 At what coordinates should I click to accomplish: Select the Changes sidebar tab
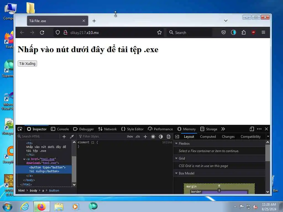pos(228,137)
